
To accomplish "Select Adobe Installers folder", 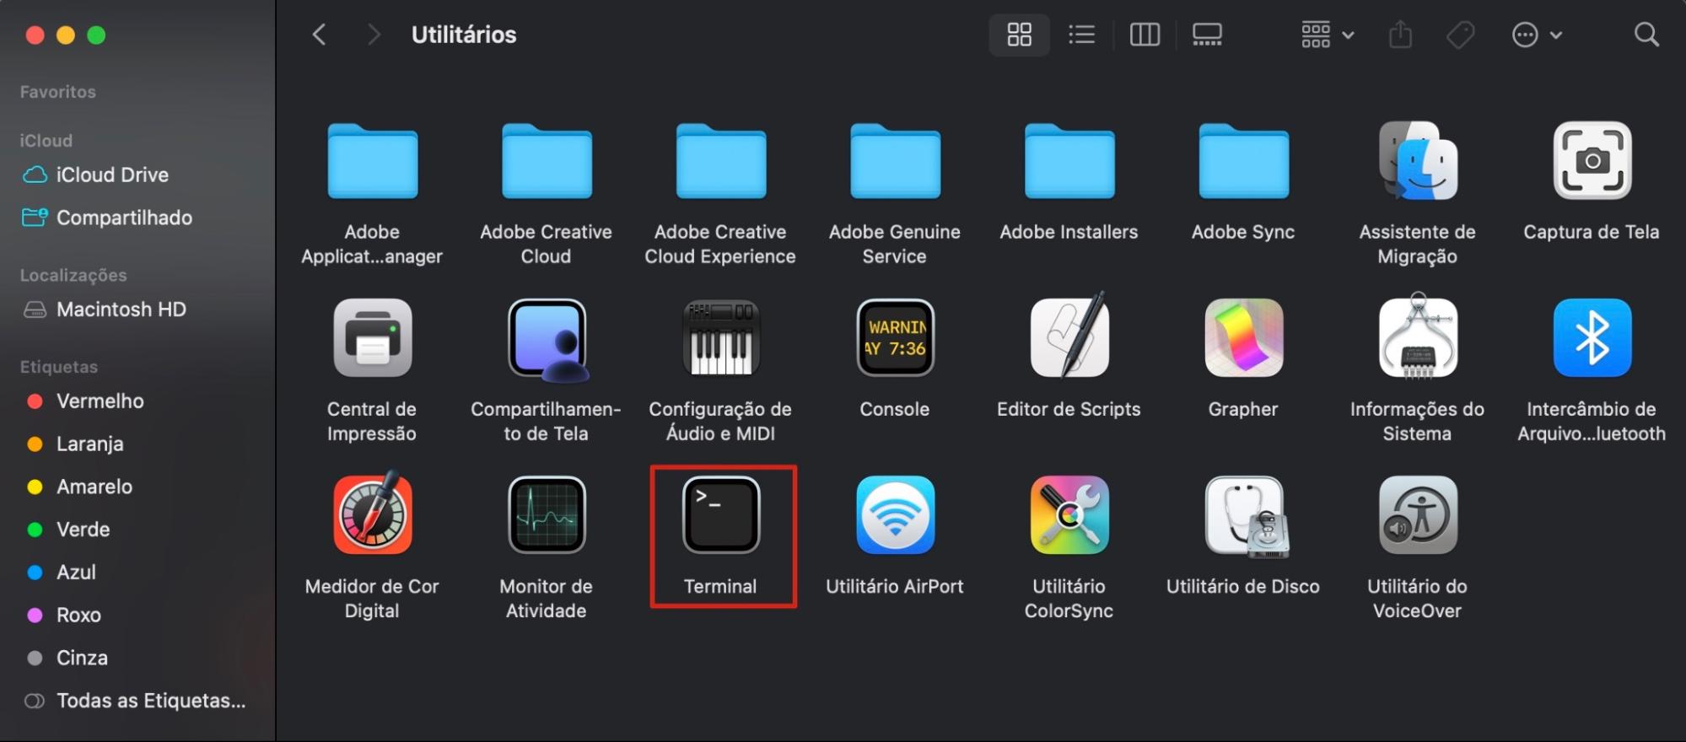I will [1069, 161].
